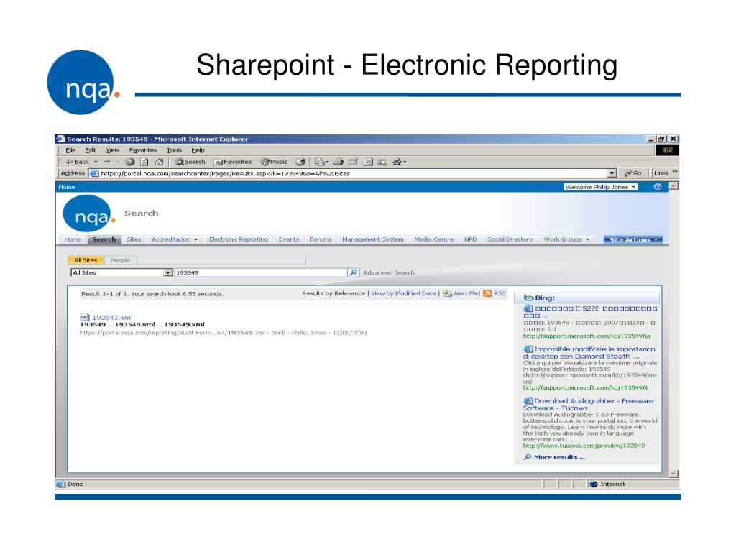Go back with the Back arrow button
This screenshot has height=552, width=736.
(77, 162)
